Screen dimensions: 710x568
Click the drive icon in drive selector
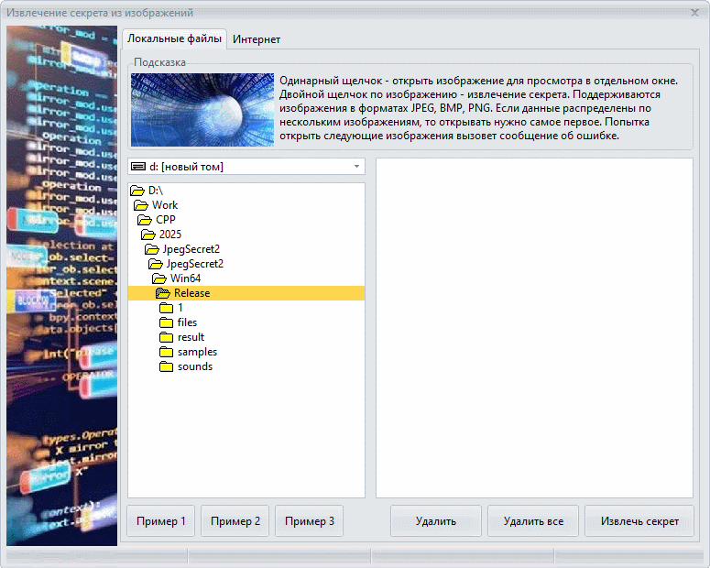click(138, 167)
